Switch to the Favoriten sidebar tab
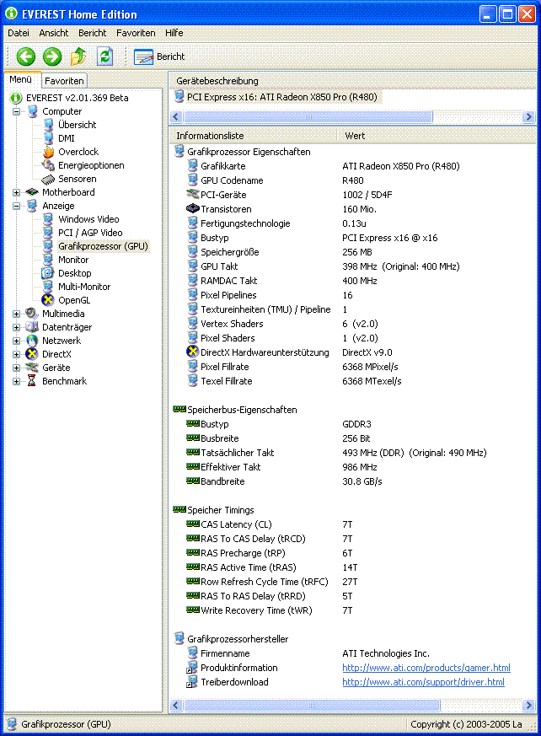The image size is (541, 736). pos(64,81)
